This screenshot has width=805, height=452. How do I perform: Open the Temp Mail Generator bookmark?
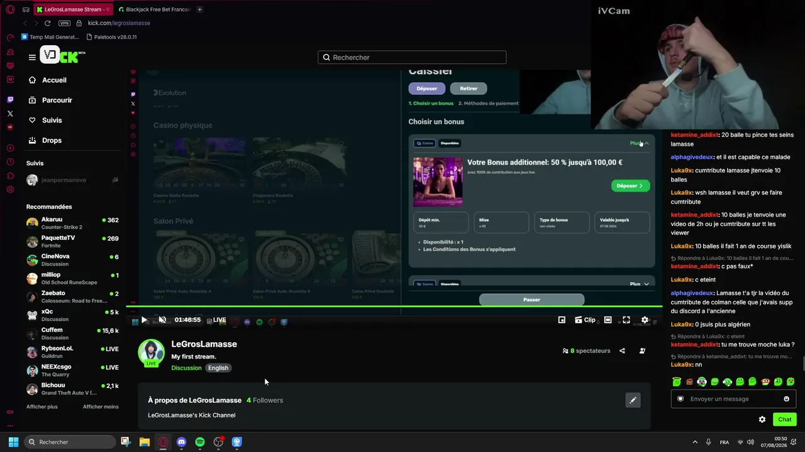pos(50,37)
